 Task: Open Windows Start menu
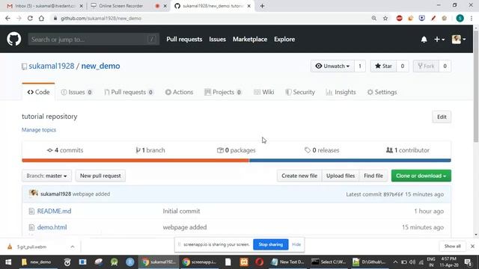coord(8,262)
